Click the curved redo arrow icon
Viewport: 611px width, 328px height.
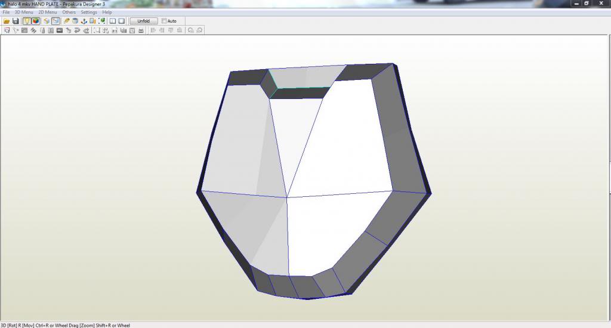tap(86, 30)
